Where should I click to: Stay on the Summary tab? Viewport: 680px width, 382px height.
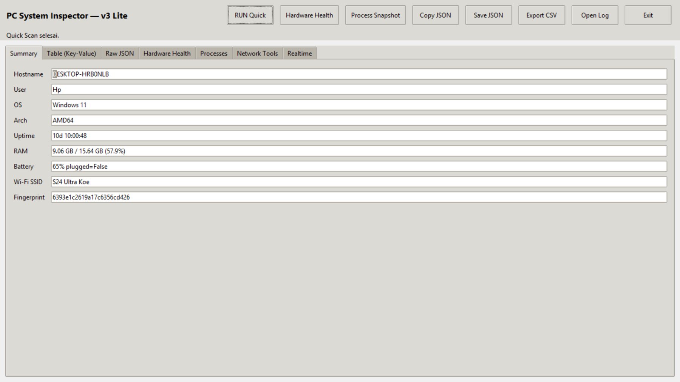(23, 53)
